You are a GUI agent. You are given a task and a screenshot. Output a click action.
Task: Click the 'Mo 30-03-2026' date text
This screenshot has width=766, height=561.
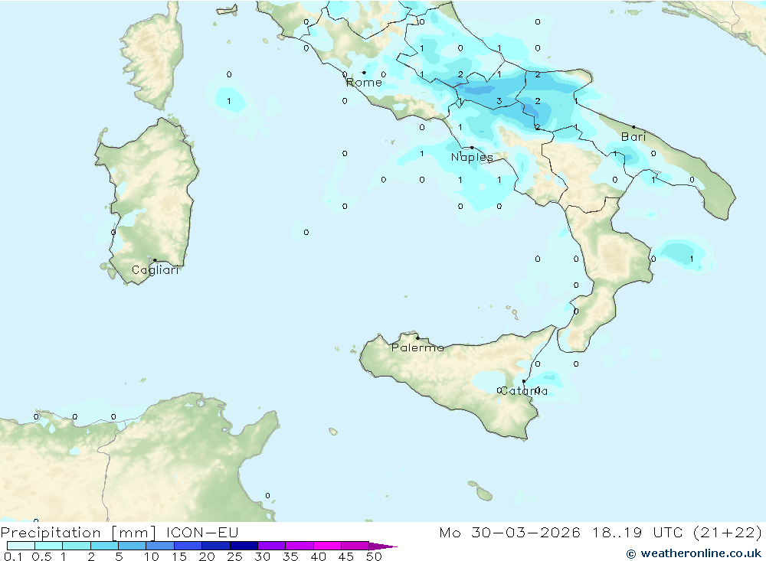[x=510, y=532]
